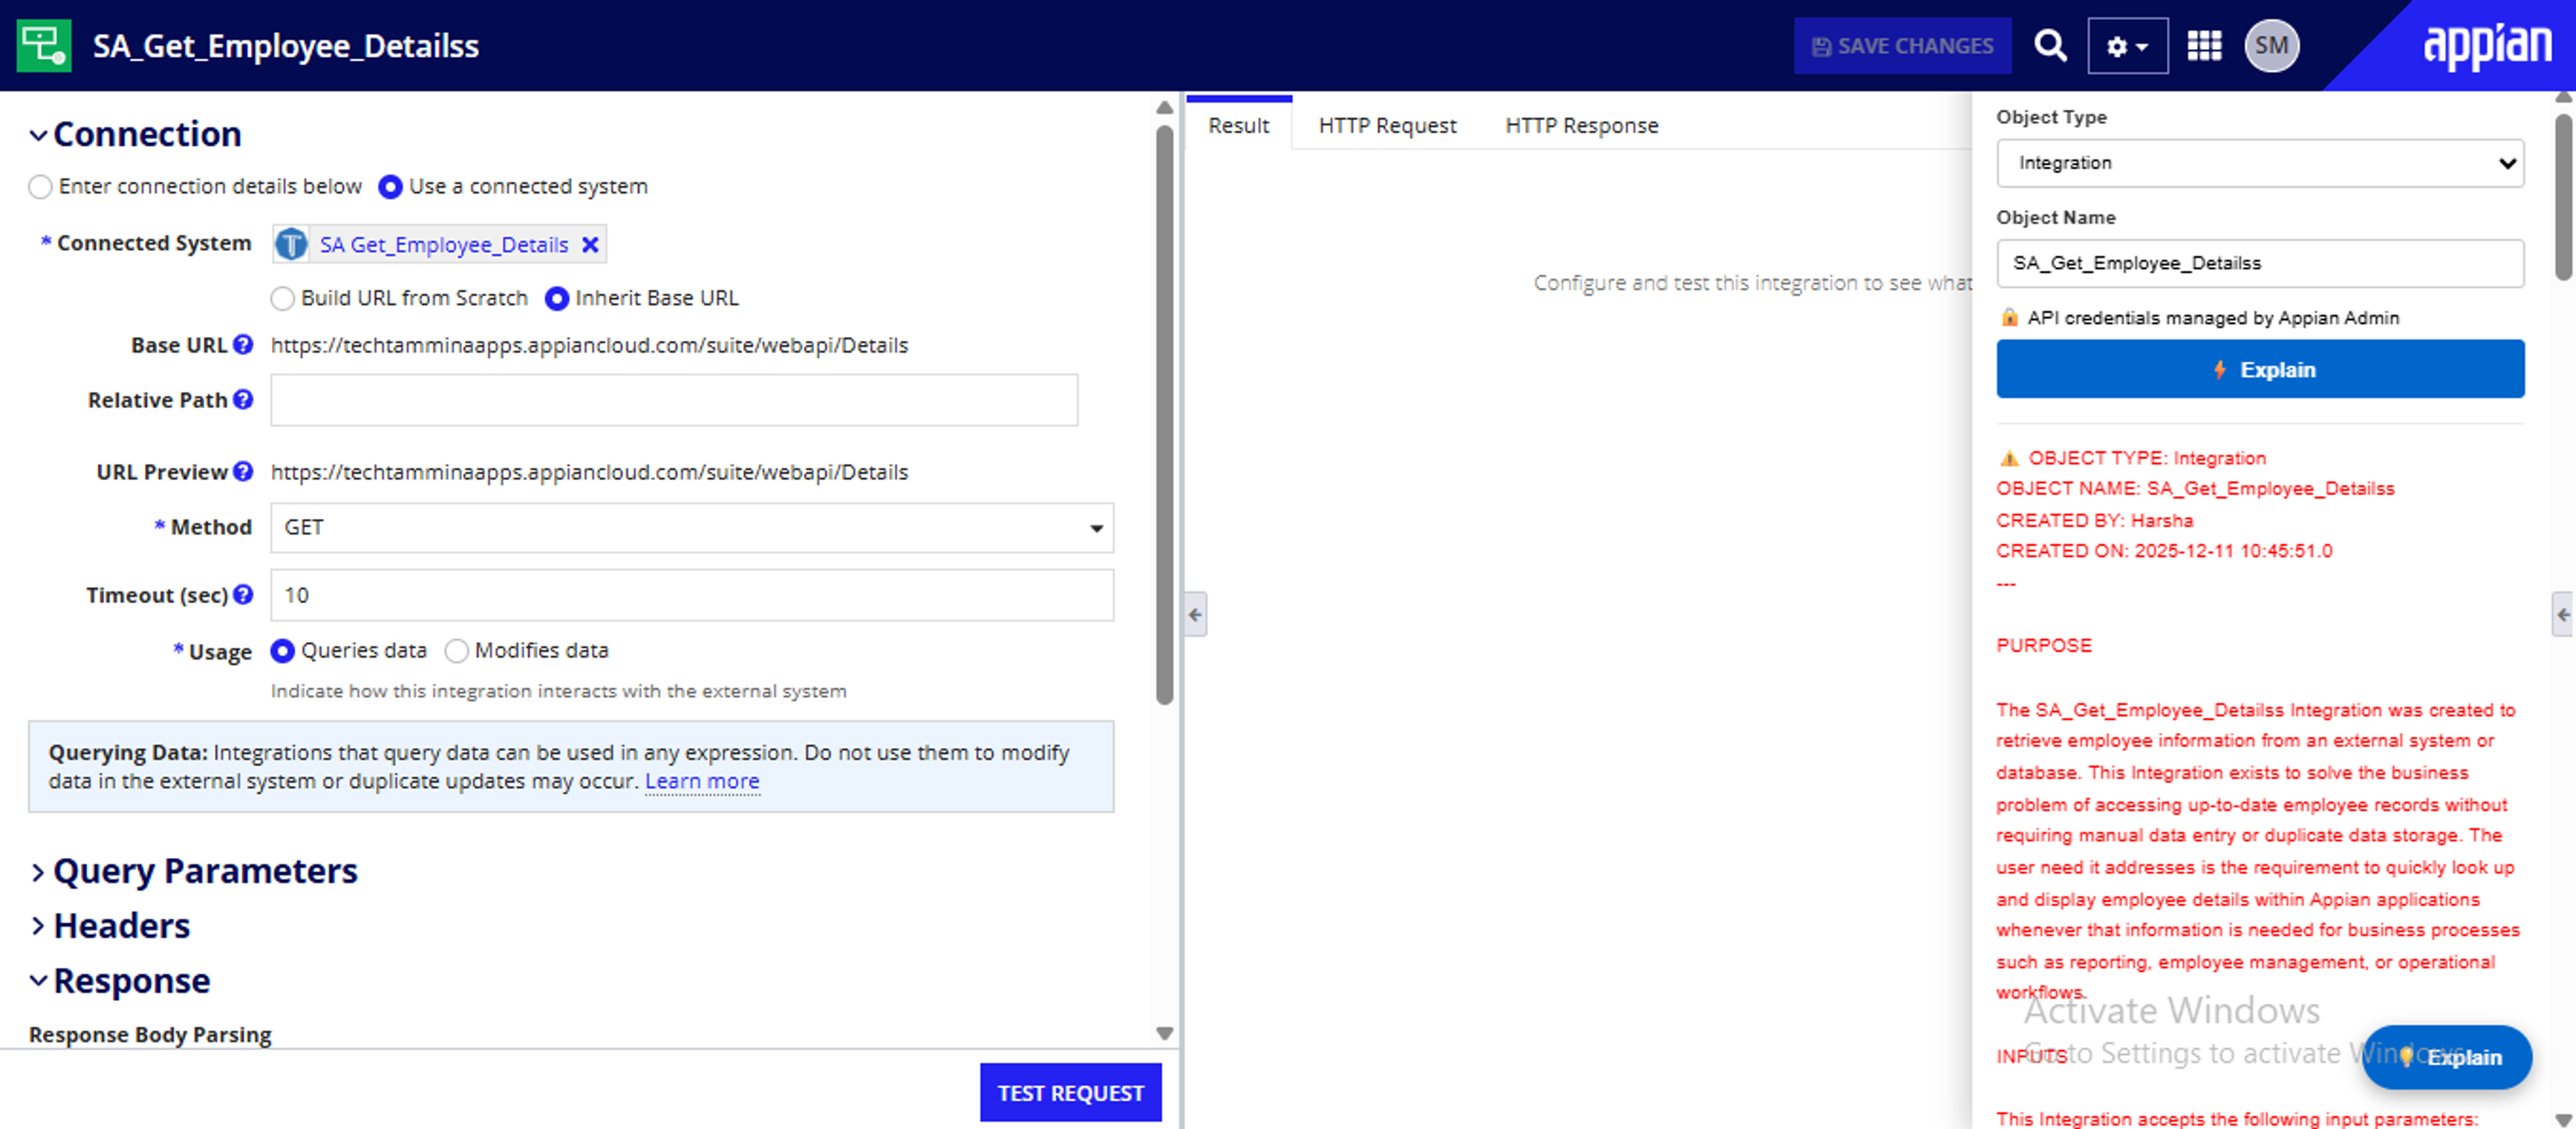This screenshot has width=2576, height=1129.
Task: Click the Base URL value text
Action: 589,345
